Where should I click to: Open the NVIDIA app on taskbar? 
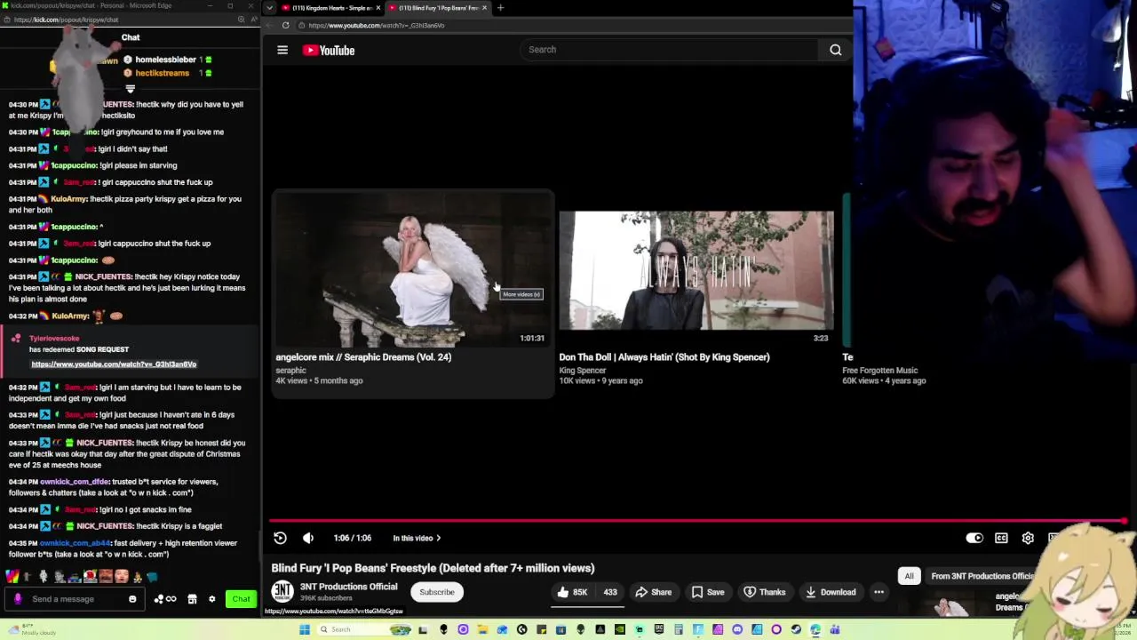pos(619,629)
